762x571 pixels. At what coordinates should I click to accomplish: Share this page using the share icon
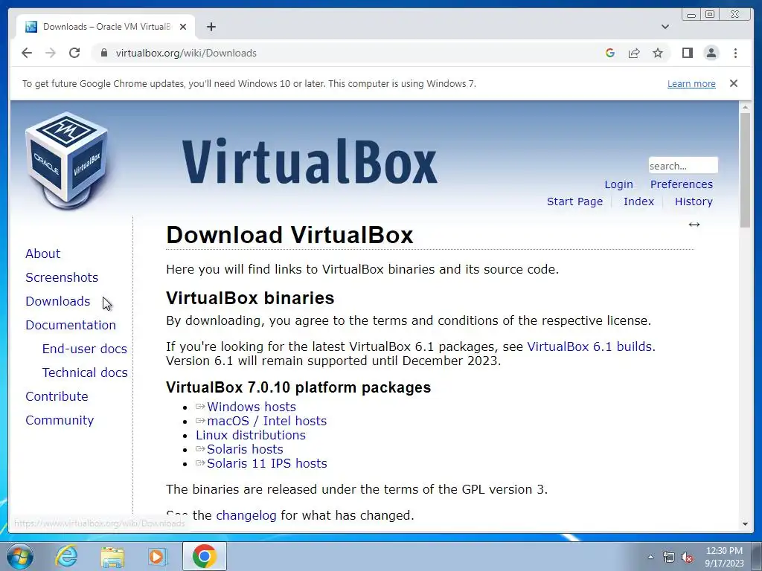click(x=634, y=53)
